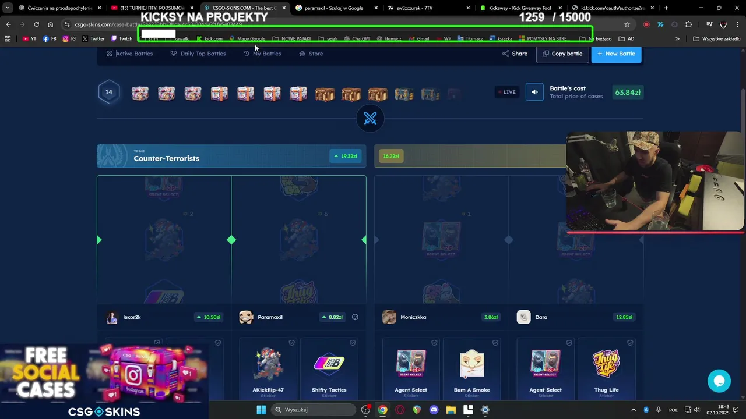Click the browser back arrow
The height and width of the screenshot is (419, 746).
click(8, 24)
